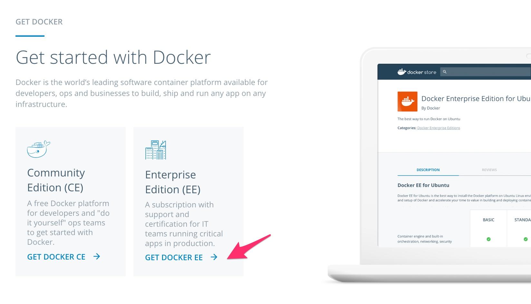
Task: Click the orange Docker whale product icon
Action: click(x=407, y=101)
